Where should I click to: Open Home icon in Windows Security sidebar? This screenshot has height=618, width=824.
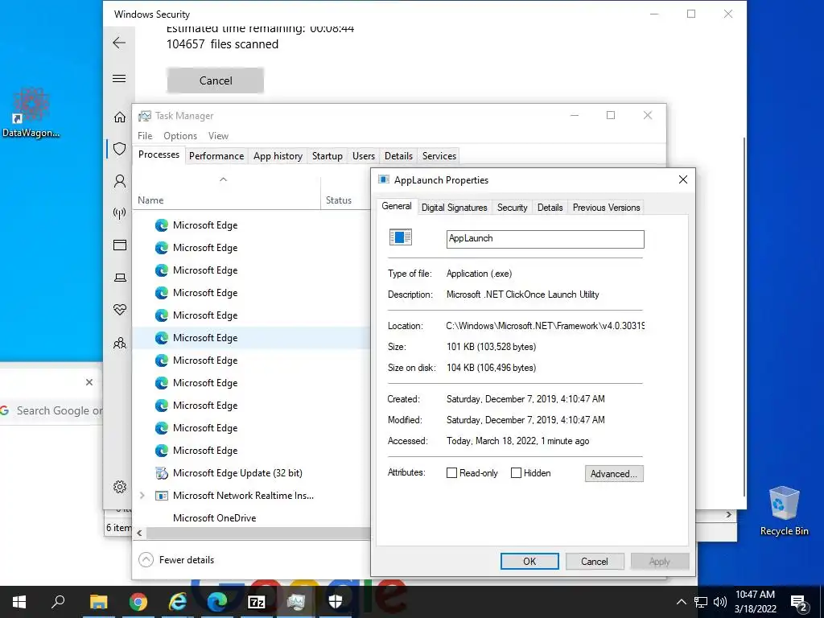coord(120,117)
